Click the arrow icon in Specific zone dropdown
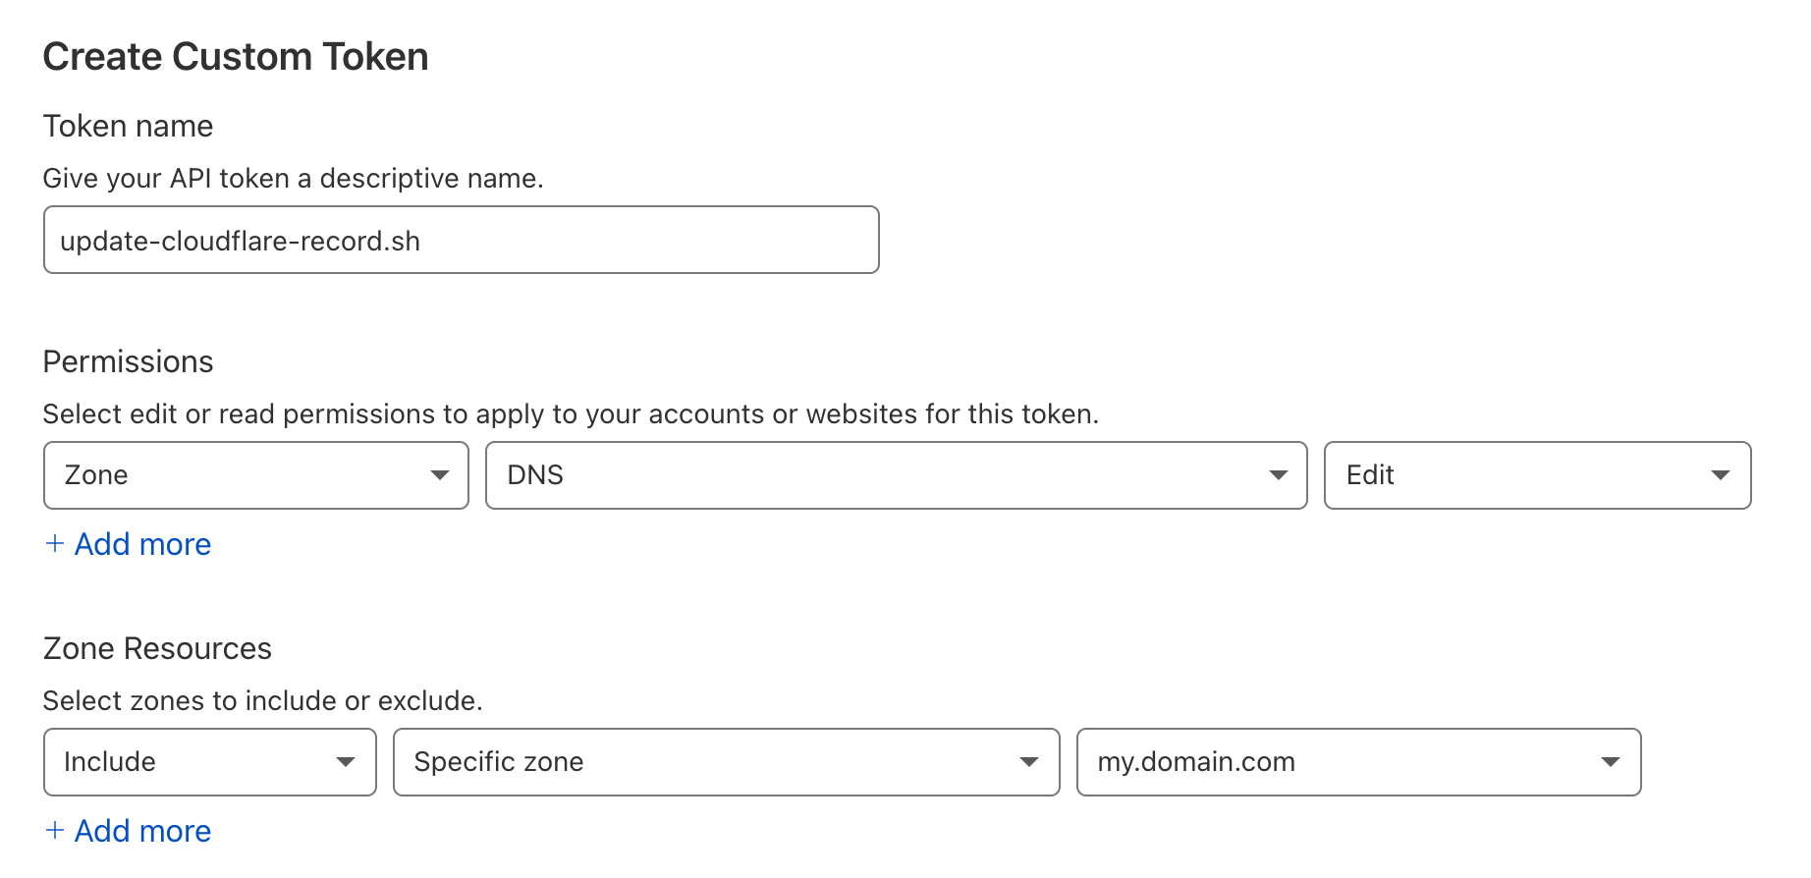This screenshot has height=878, width=1811. (x=1029, y=762)
